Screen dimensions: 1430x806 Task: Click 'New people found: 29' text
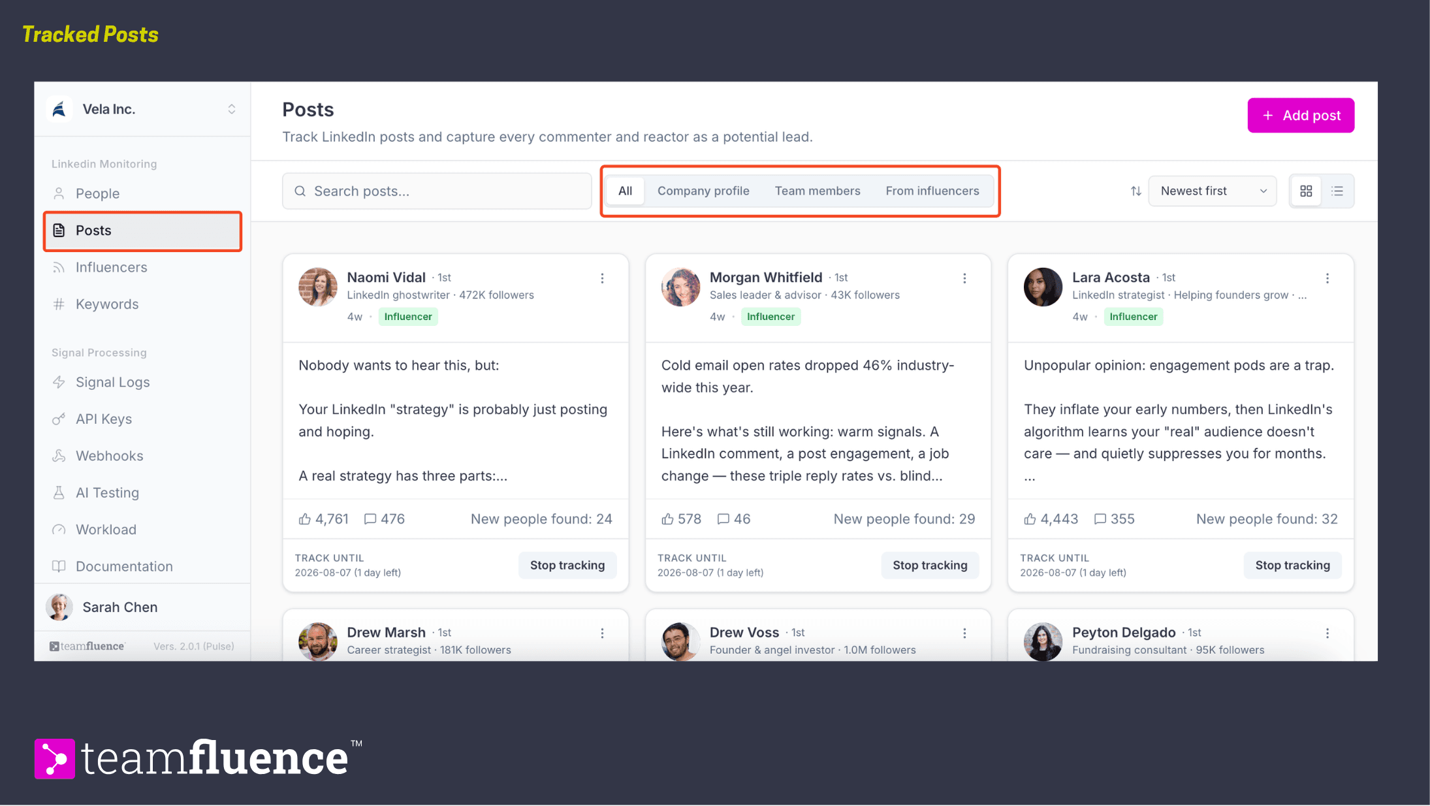[x=904, y=519]
